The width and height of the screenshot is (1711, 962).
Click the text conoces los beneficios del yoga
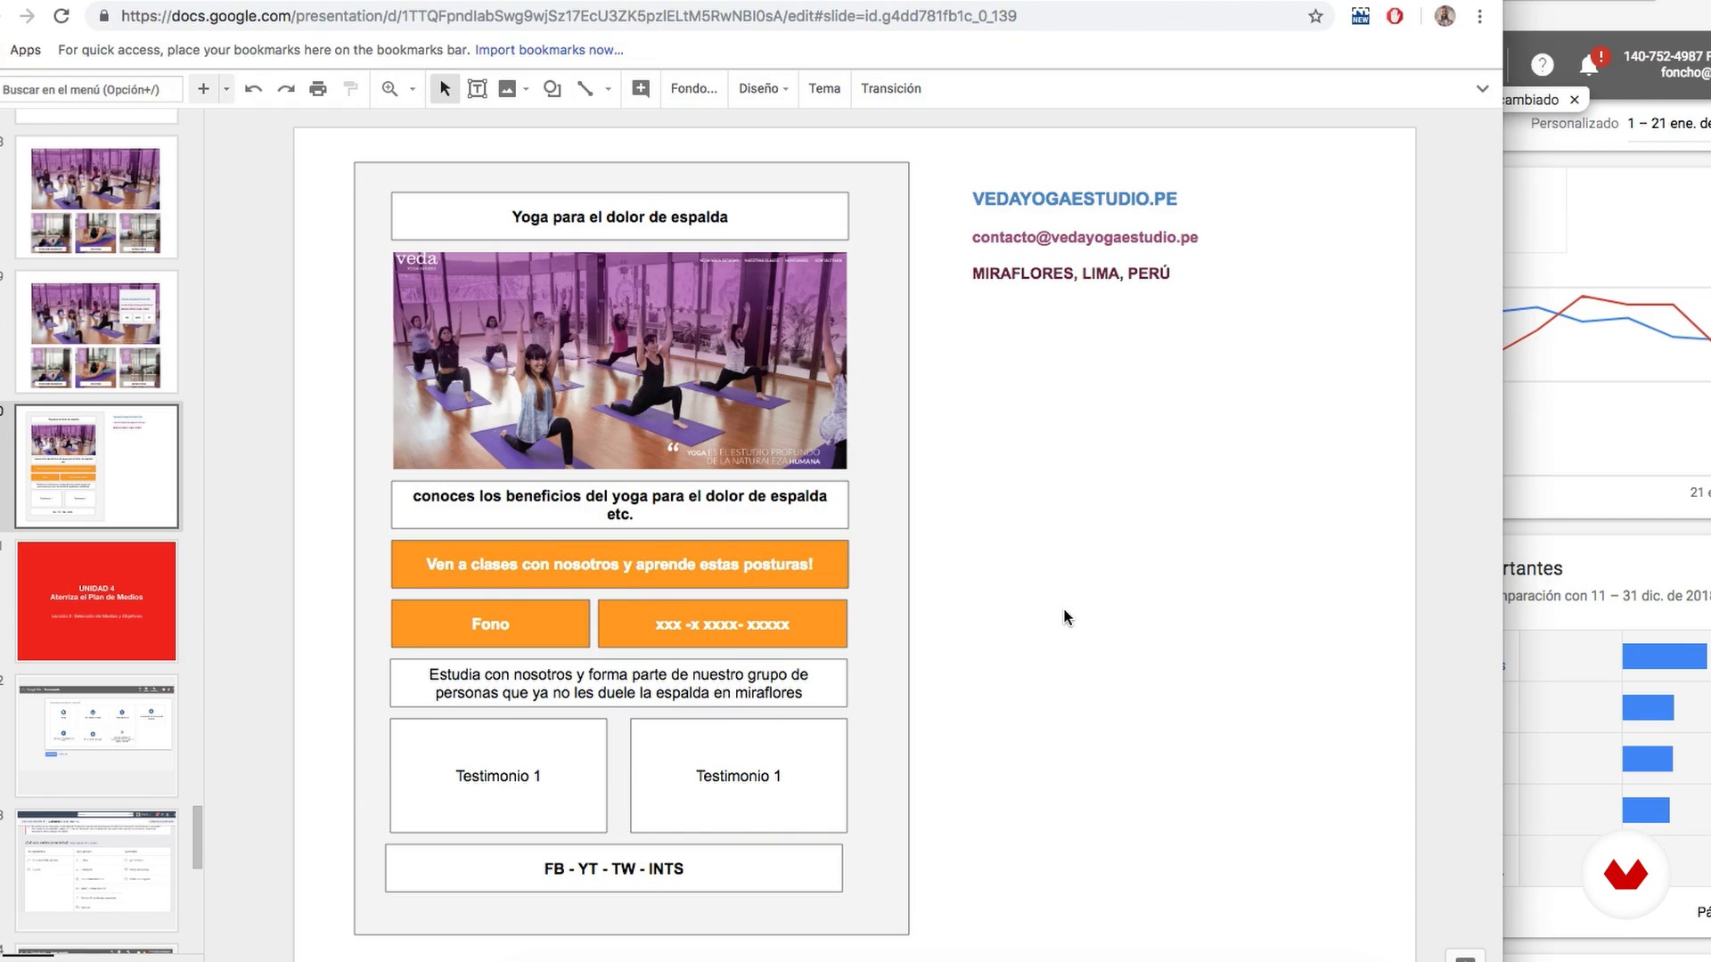pos(619,504)
